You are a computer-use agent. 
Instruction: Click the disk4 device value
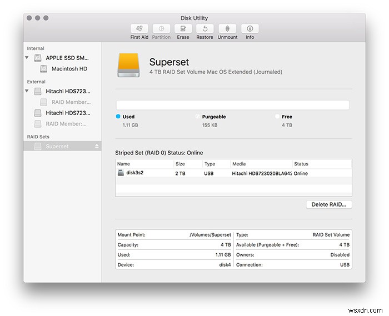[x=225, y=265]
